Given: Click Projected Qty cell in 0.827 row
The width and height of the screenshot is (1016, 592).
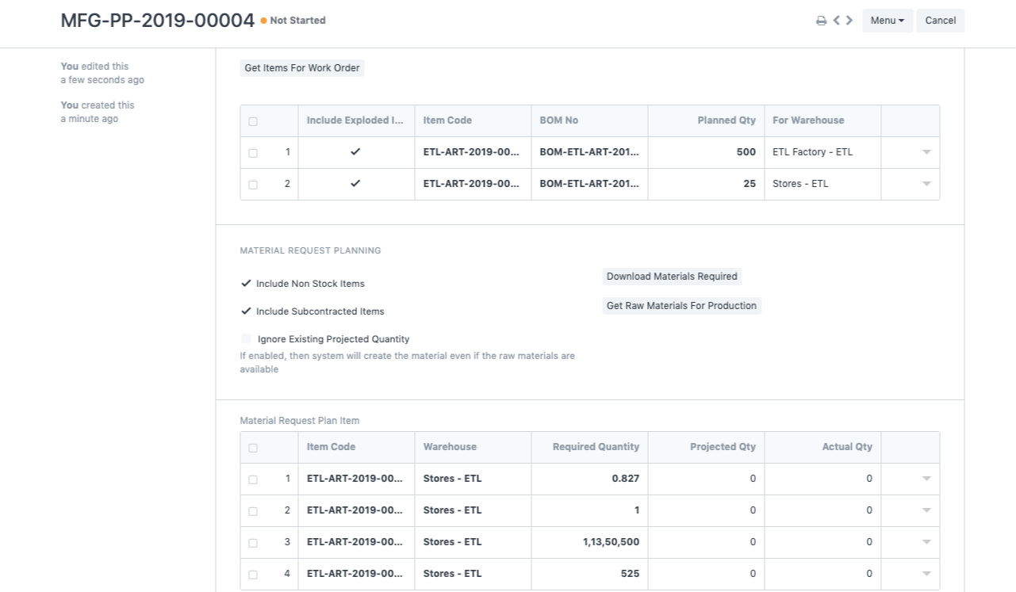Looking at the screenshot, I should pyautogui.click(x=707, y=479).
